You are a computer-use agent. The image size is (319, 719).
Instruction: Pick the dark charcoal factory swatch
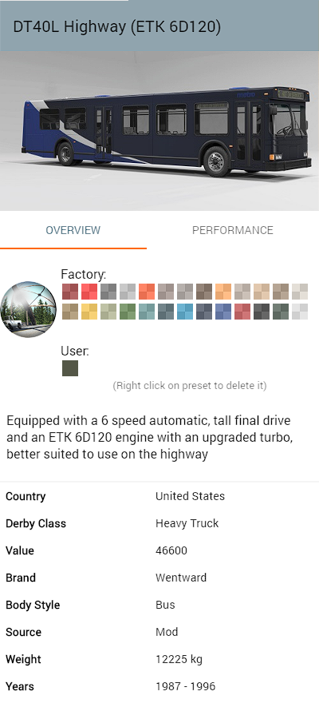click(x=262, y=312)
